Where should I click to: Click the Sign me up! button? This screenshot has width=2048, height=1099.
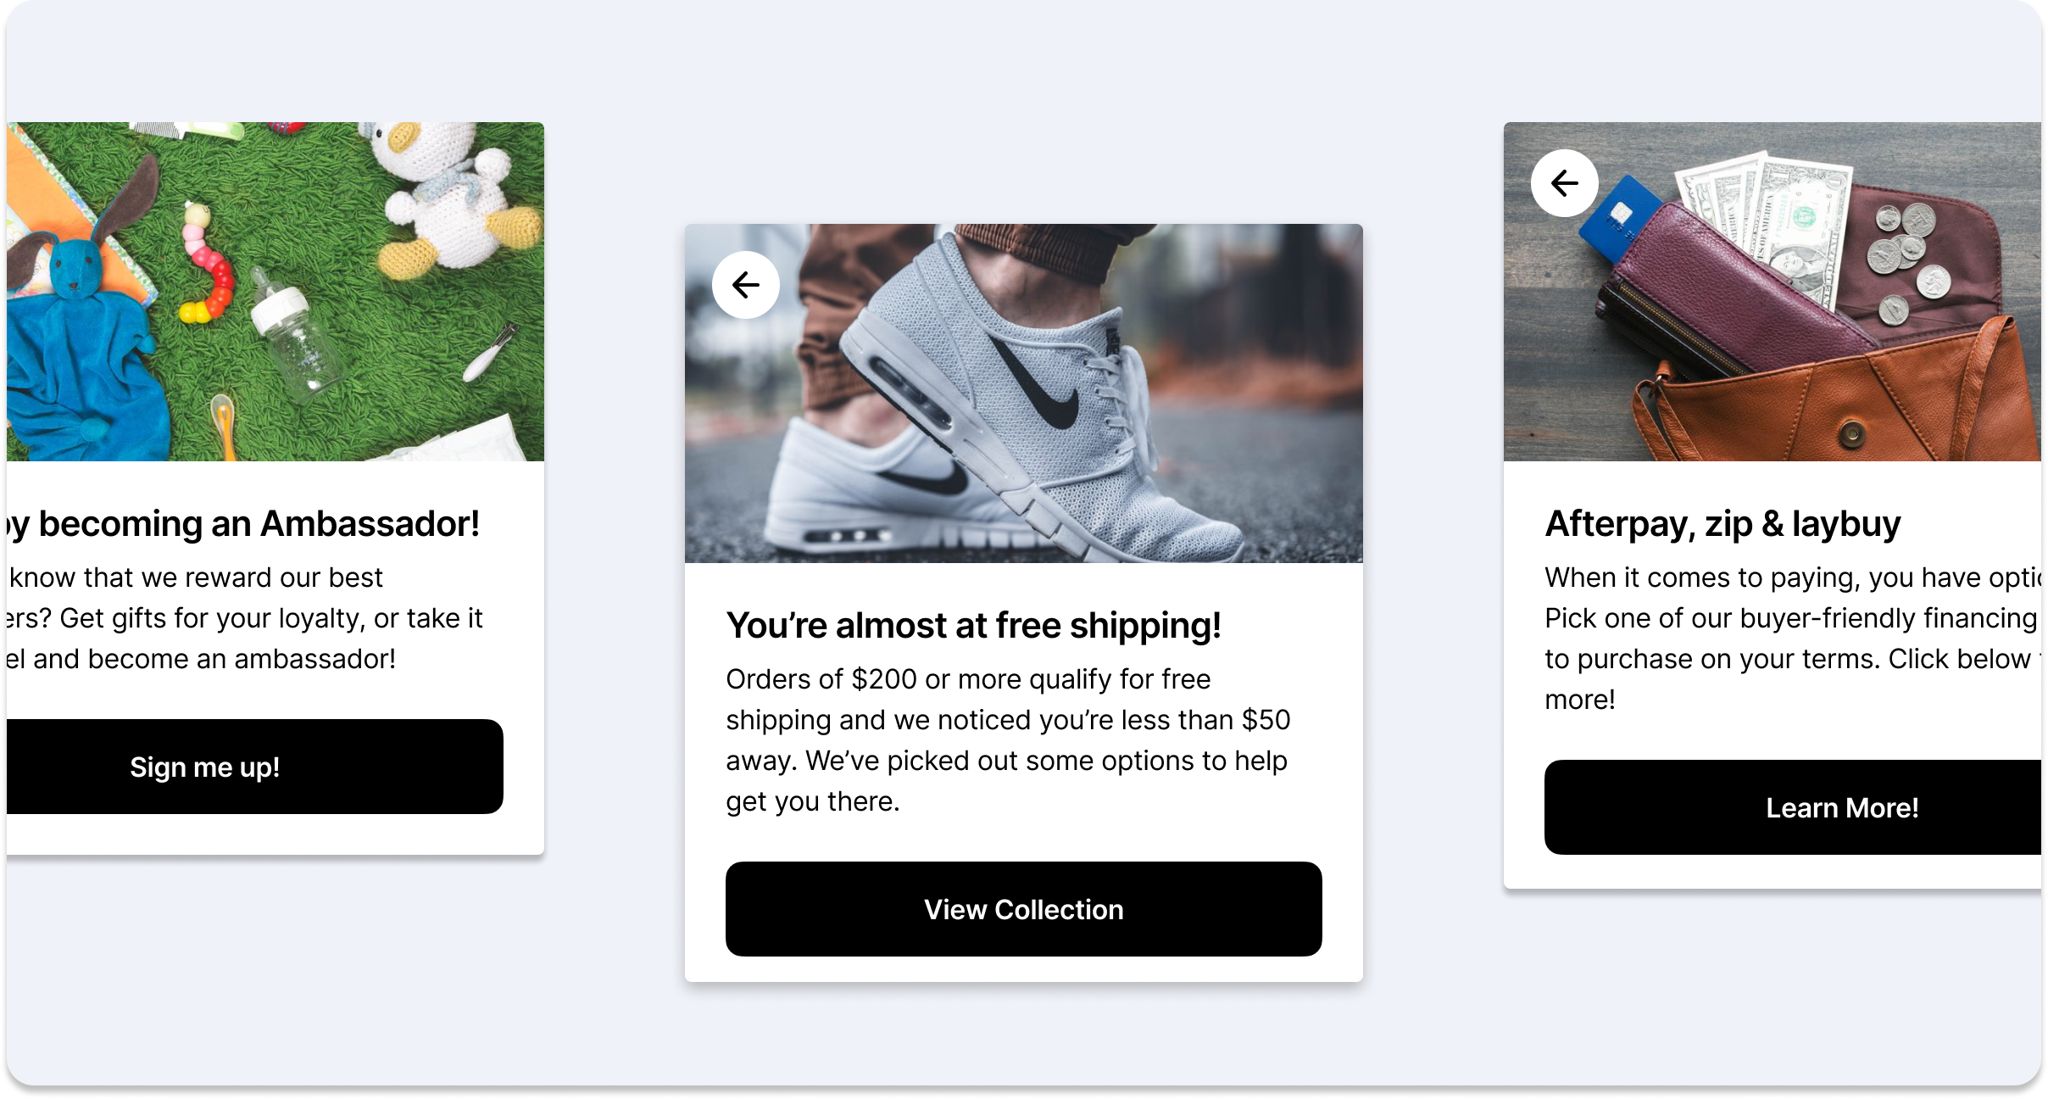[x=254, y=767]
